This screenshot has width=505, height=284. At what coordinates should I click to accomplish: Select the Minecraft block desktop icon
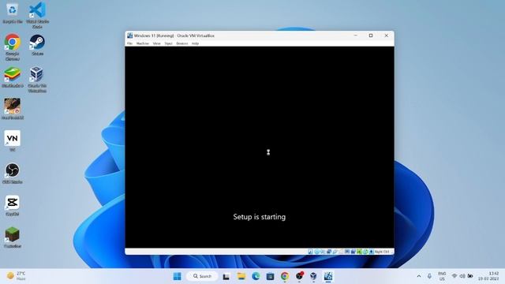point(13,237)
